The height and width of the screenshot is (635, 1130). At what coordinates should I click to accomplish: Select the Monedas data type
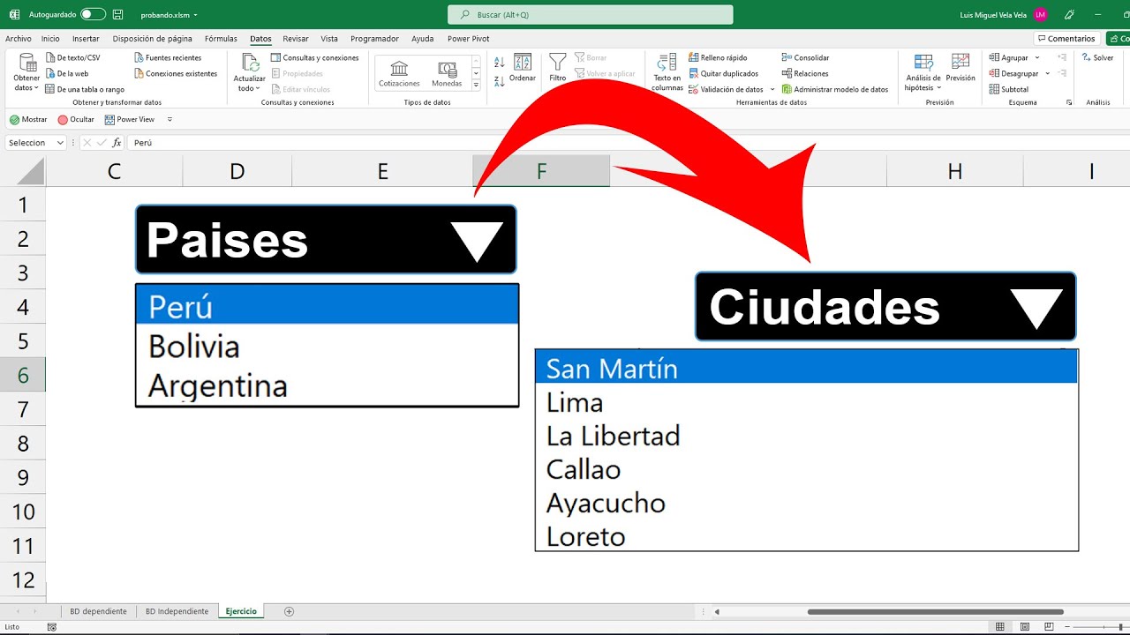(447, 74)
